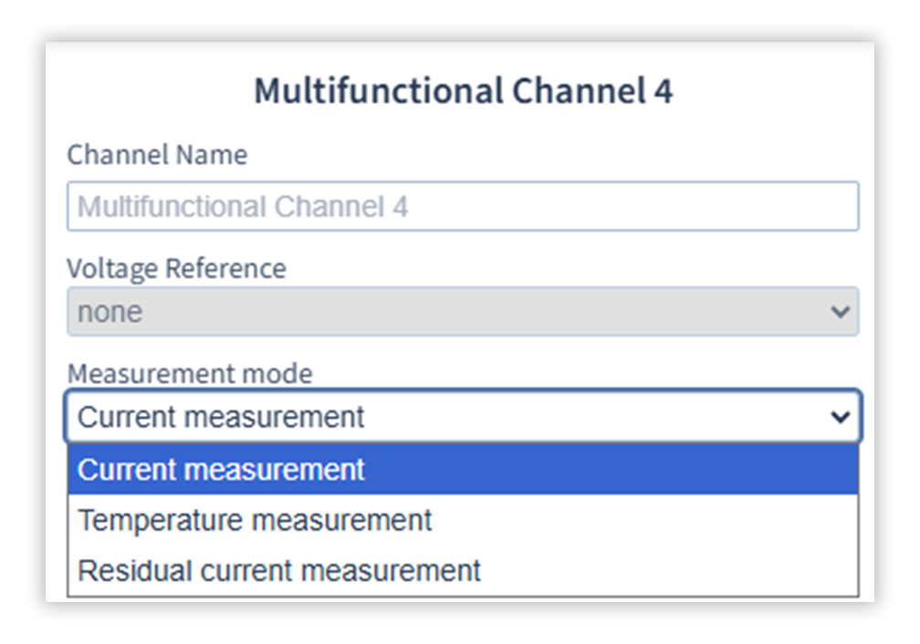Click the Channel Name input field

[462, 206]
